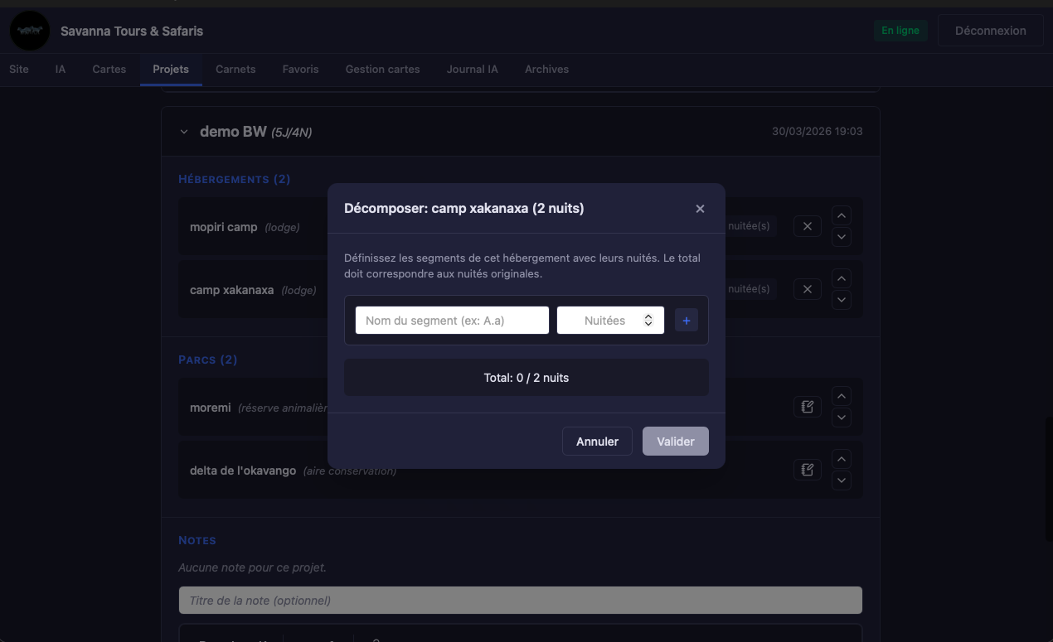This screenshot has height=642, width=1053.
Task: Move moremi park down with arrow
Action: 841,418
